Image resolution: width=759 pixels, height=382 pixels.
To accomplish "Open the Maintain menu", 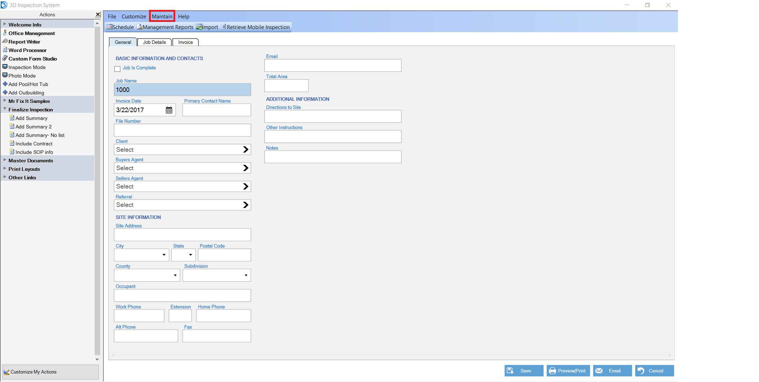I will pyautogui.click(x=162, y=17).
